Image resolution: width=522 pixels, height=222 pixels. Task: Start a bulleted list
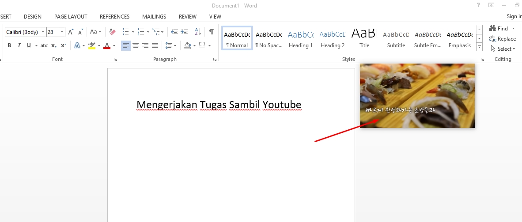click(125, 32)
